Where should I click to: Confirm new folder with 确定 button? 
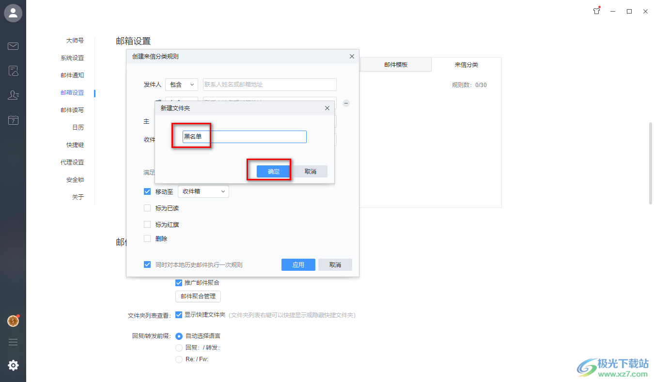coord(274,172)
